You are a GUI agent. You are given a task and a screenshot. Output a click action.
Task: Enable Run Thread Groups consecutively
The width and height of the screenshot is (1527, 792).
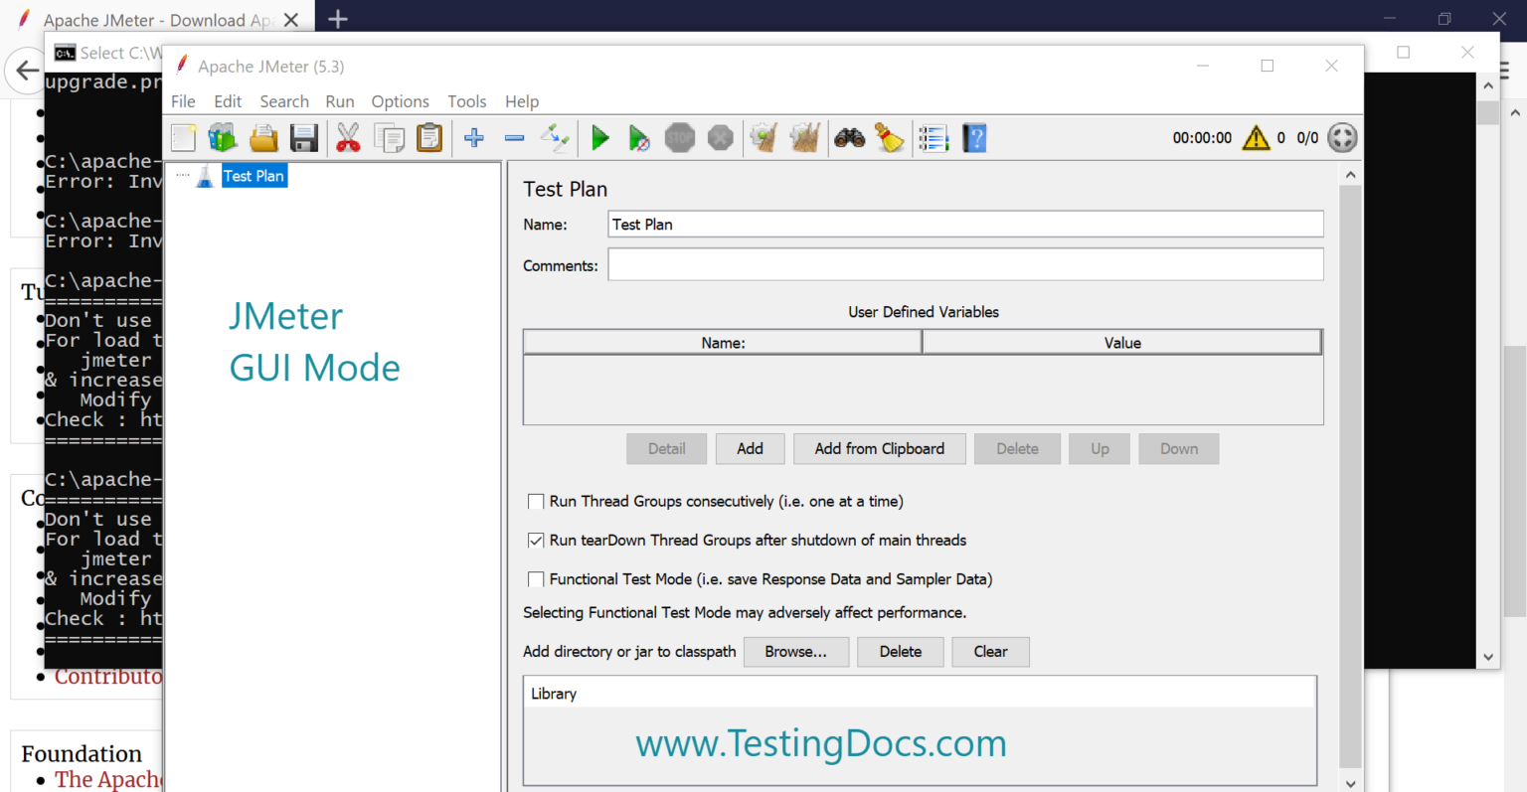click(536, 501)
